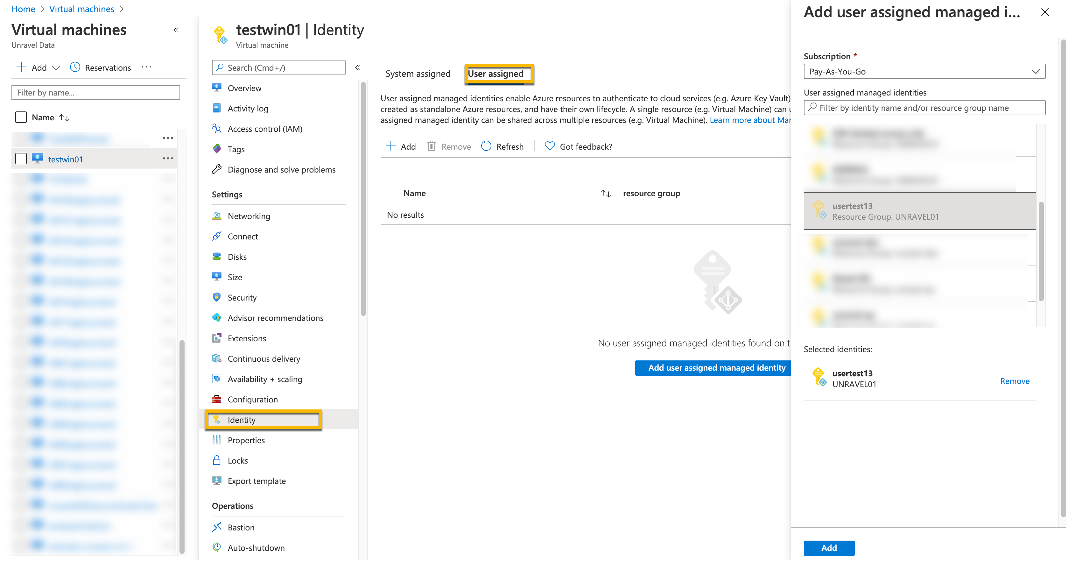Open the Bastion icon entry
The image size is (1068, 561).
[216, 527]
